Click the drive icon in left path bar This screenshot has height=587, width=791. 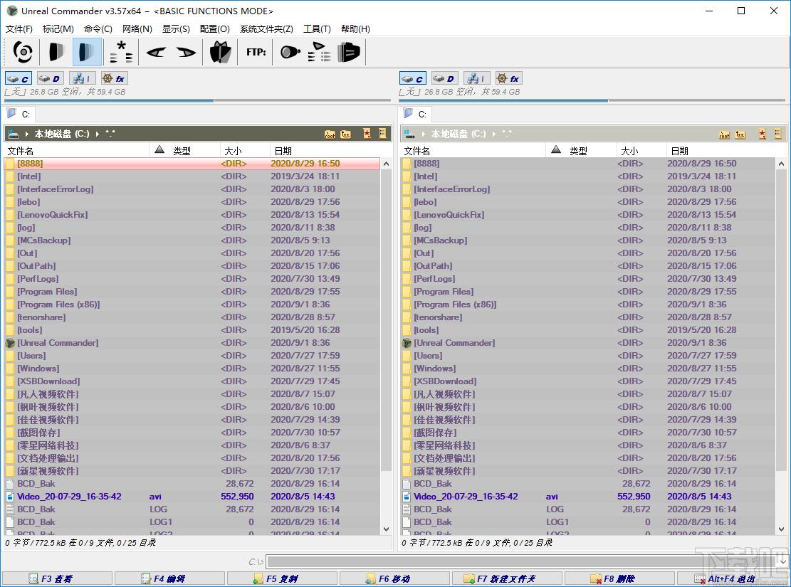tap(13, 134)
